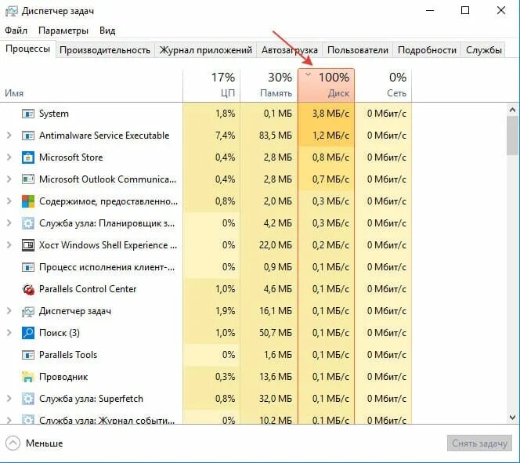Expand the Диспетчер задач process row
The width and height of the screenshot is (520, 463).
point(9,311)
